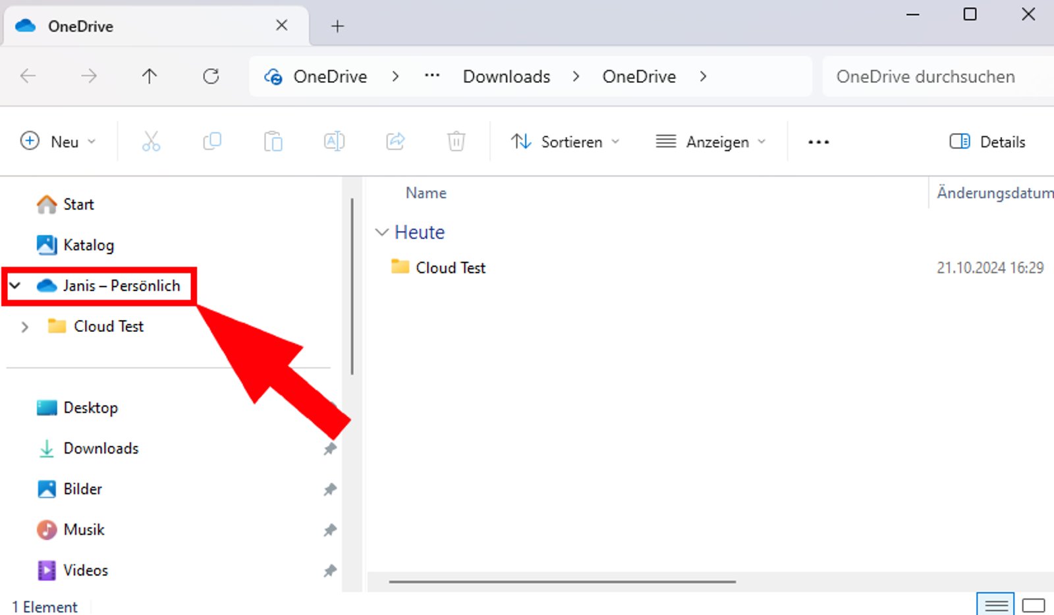The height and width of the screenshot is (615, 1054).
Task: Open the See more (...) toolbar menu
Action: [x=818, y=141]
